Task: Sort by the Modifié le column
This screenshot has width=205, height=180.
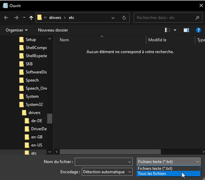Action: (x=157, y=40)
